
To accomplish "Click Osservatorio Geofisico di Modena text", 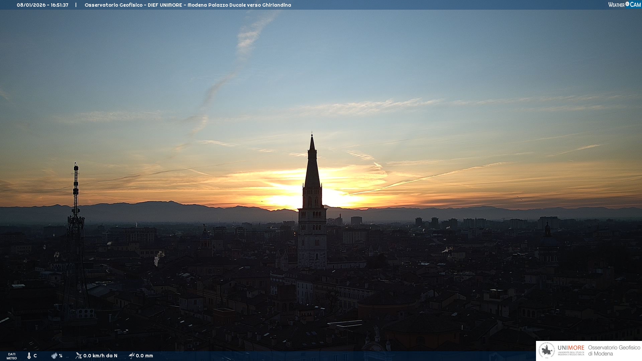I will point(614,351).
